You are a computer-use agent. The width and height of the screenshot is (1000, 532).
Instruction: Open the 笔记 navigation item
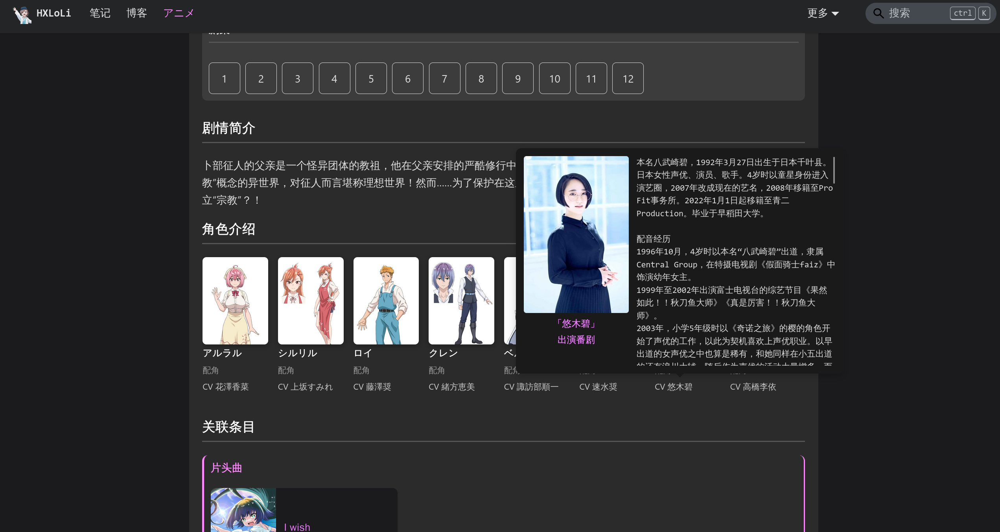(100, 13)
